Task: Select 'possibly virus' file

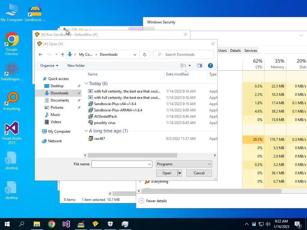Action: point(105,122)
